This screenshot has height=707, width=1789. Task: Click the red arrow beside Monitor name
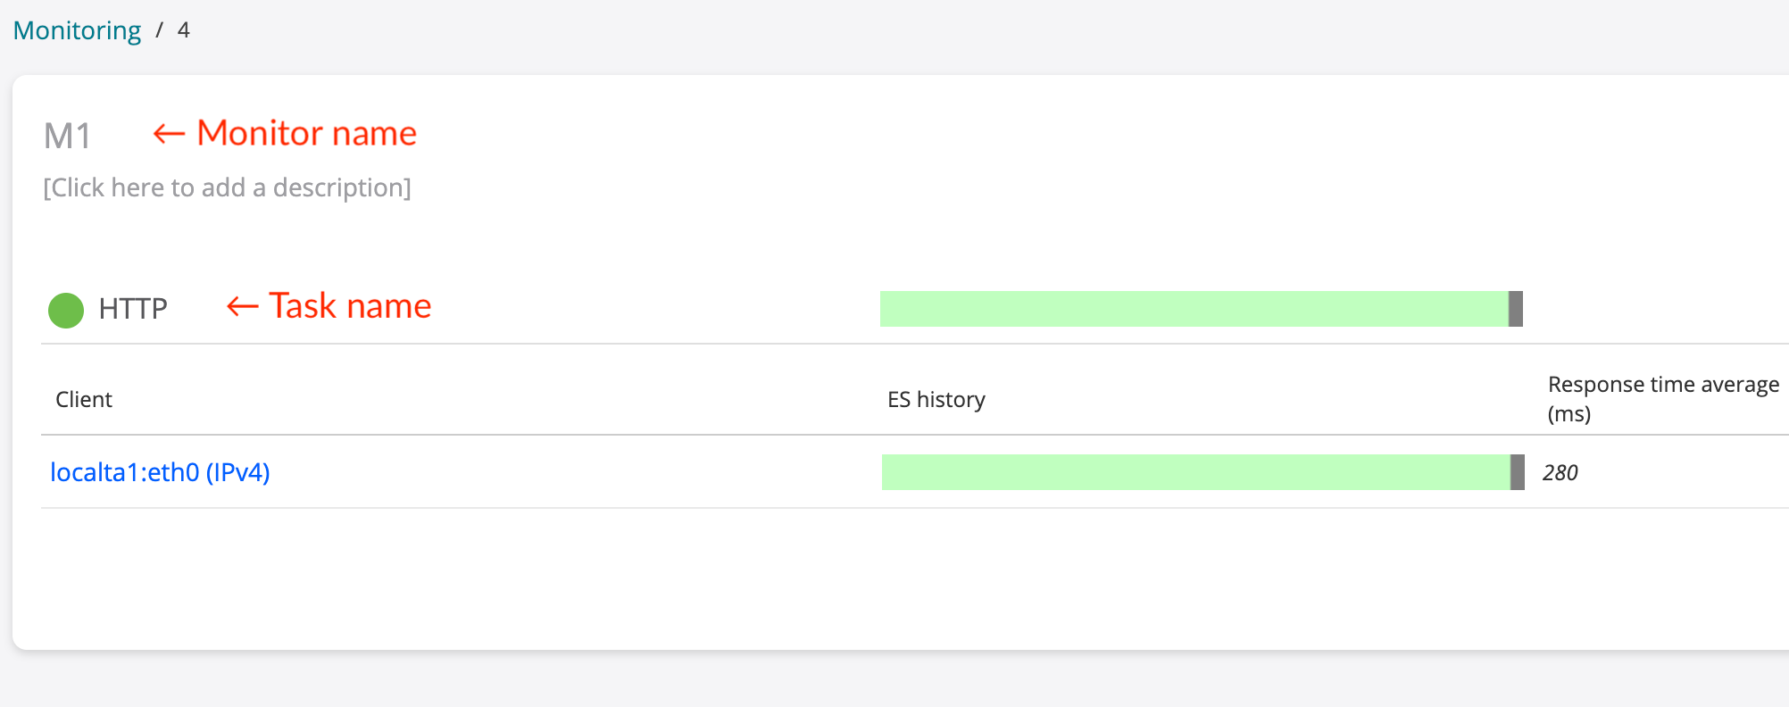pos(169,134)
